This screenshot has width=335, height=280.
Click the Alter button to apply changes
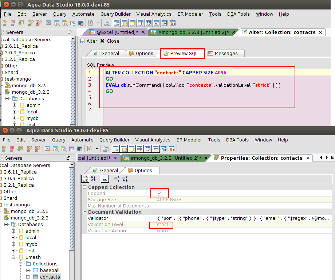[x=88, y=41]
